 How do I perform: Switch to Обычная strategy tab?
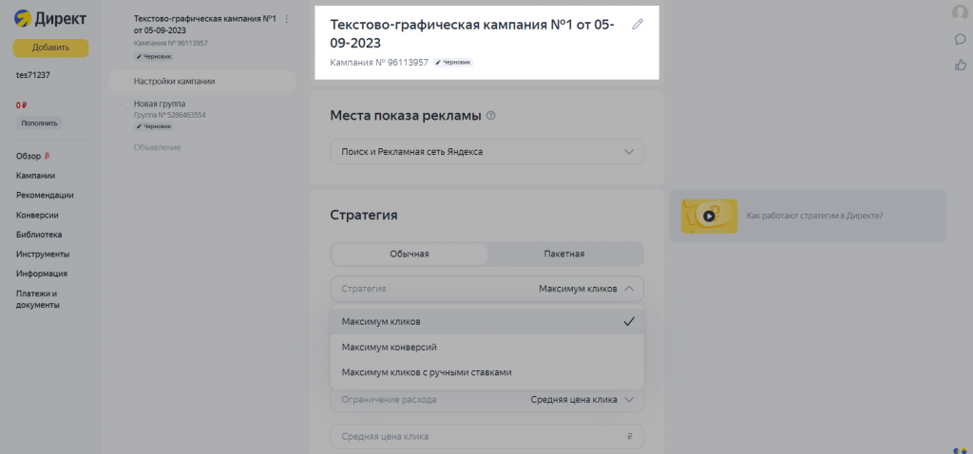click(410, 254)
